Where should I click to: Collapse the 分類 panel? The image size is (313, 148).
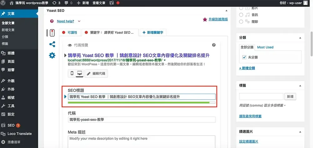click(300, 38)
